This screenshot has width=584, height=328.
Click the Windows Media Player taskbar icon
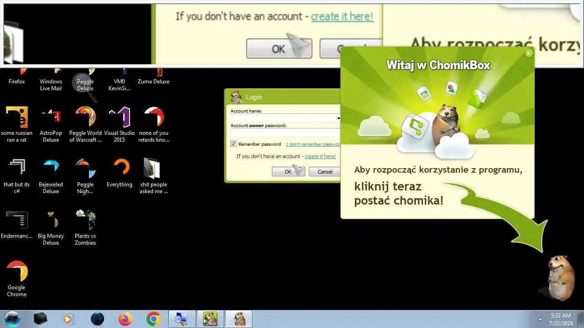click(68, 319)
